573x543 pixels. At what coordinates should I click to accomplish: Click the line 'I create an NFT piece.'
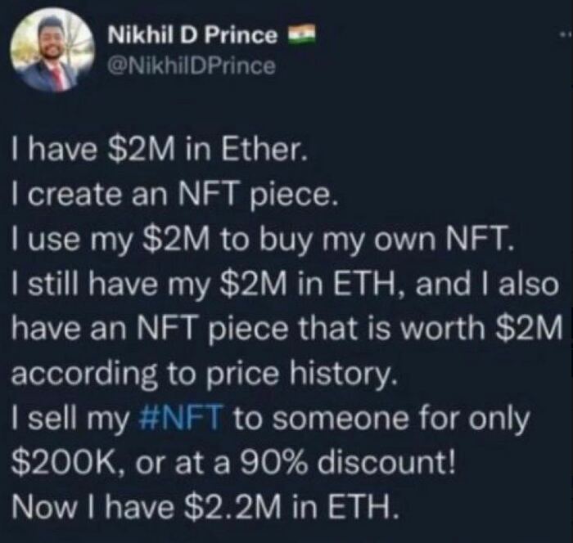pyautogui.click(x=174, y=195)
